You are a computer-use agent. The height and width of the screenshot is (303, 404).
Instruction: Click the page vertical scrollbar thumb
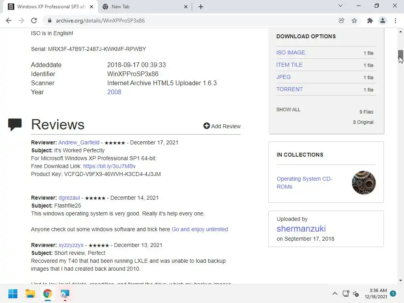pos(400,54)
